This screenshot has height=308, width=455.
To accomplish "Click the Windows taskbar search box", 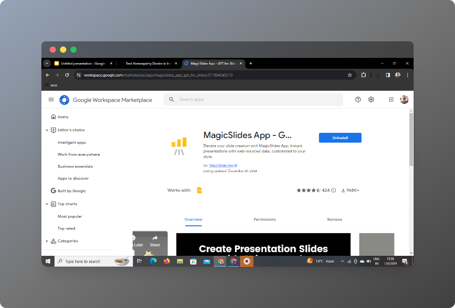I will pyautogui.click(x=94, y=261).
